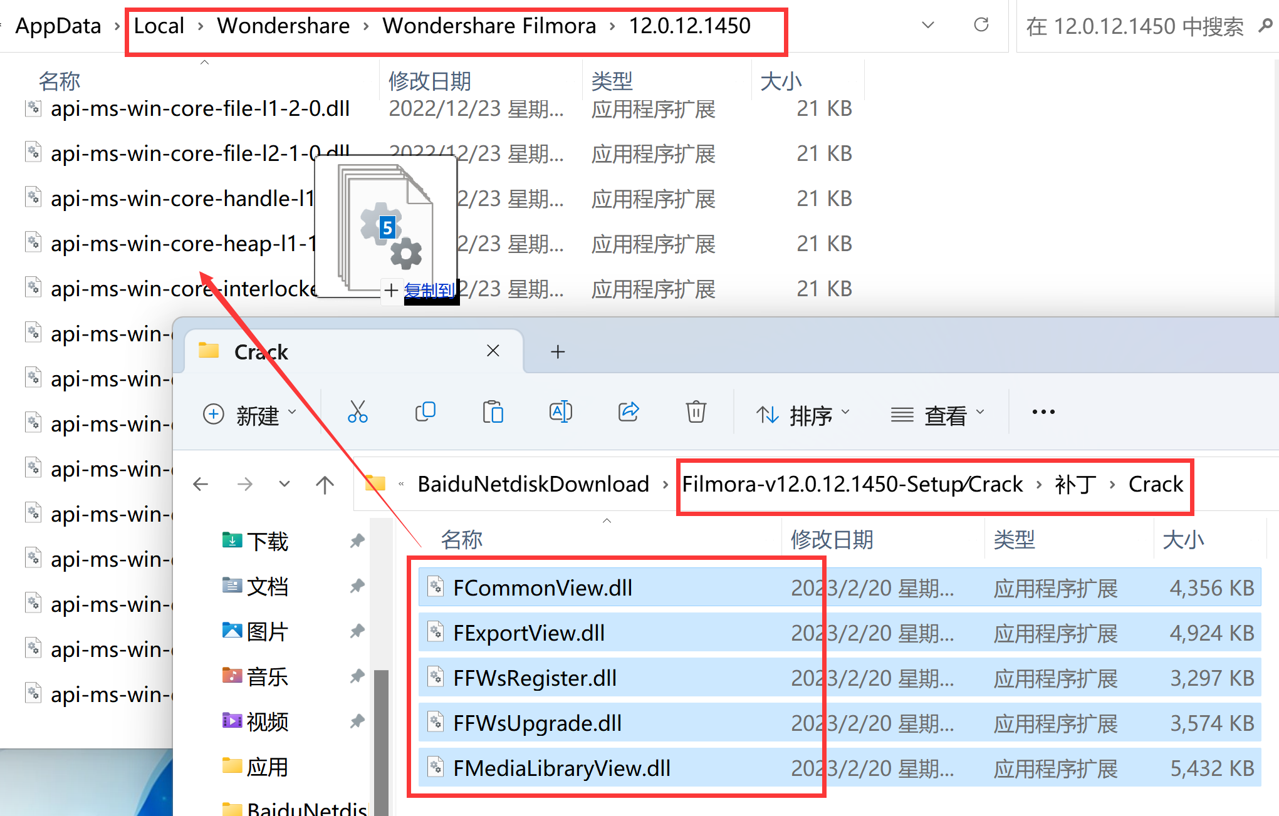This screenshot has height=816, width=1279.
Task: Open 视频 folder in sidebar
Action: [255, 721]
